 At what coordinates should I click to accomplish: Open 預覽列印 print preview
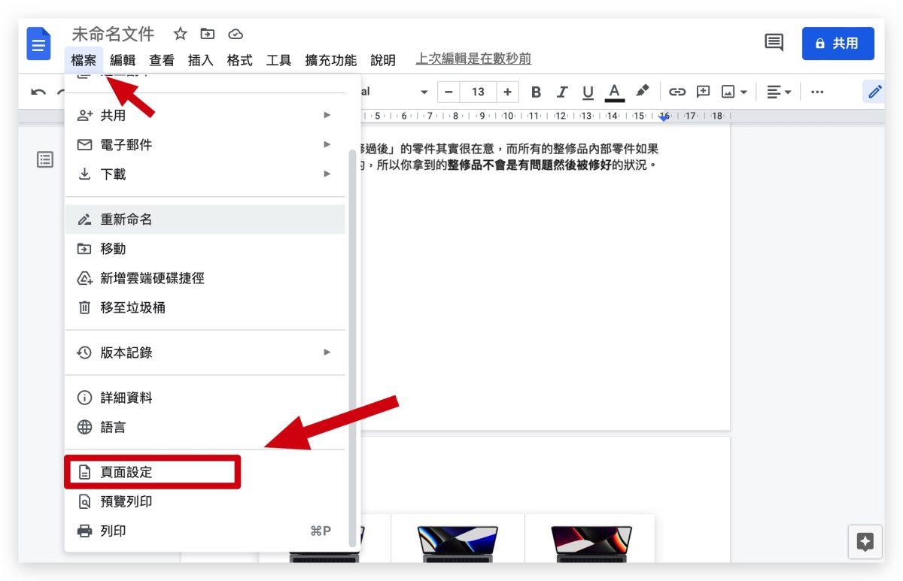point(205,501)
